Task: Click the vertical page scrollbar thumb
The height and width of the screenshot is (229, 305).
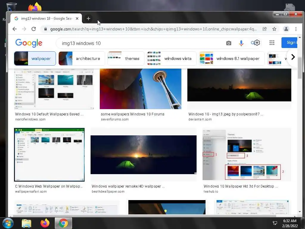Action: point(300,68)
